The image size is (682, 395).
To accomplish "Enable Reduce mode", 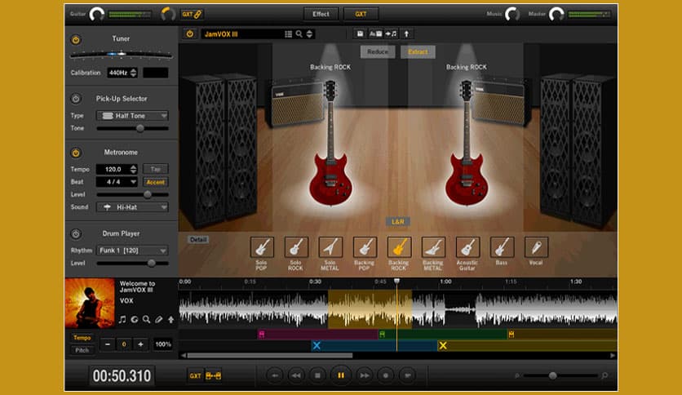I will tap(378, 51).
